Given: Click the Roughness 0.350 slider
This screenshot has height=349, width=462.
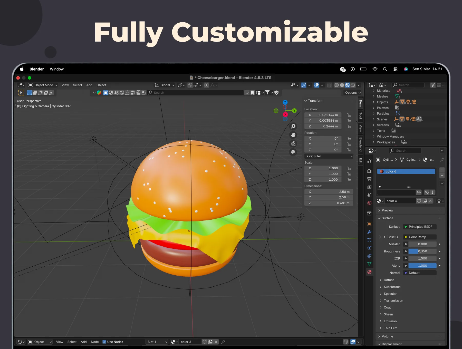Looking at the screenshot, I should [x=422, y=251].
